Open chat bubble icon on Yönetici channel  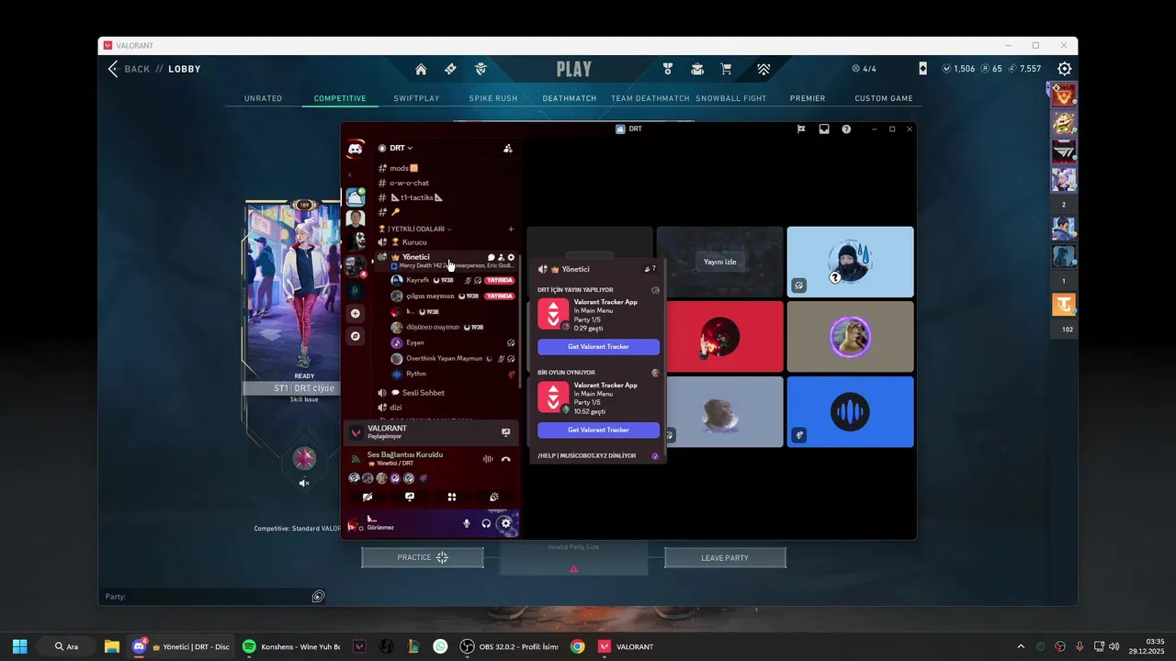click(492, 257)
